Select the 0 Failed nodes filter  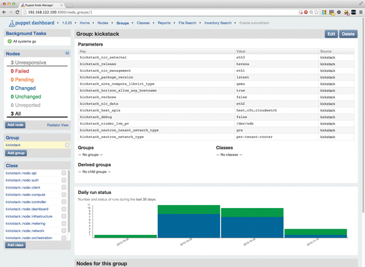(x=20, y=71)
